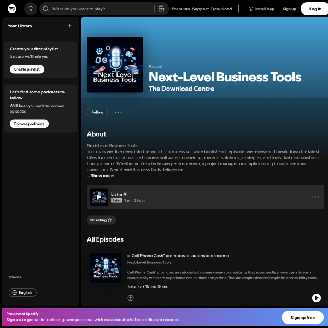This screenshot has width=328, height=328.
Task: Click the Install App download icon
Action: click(x=250, y=9)
